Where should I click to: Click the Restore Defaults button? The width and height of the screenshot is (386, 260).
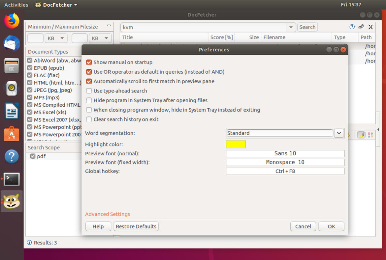pos(136,226)
